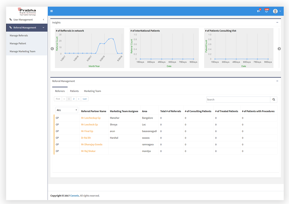Collapse the Insights panel
The image size is (289, 204).
[x=277, y=22]
